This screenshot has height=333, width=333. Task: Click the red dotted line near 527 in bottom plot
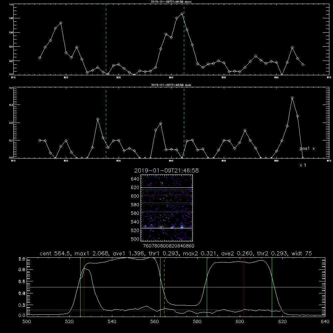85,287
